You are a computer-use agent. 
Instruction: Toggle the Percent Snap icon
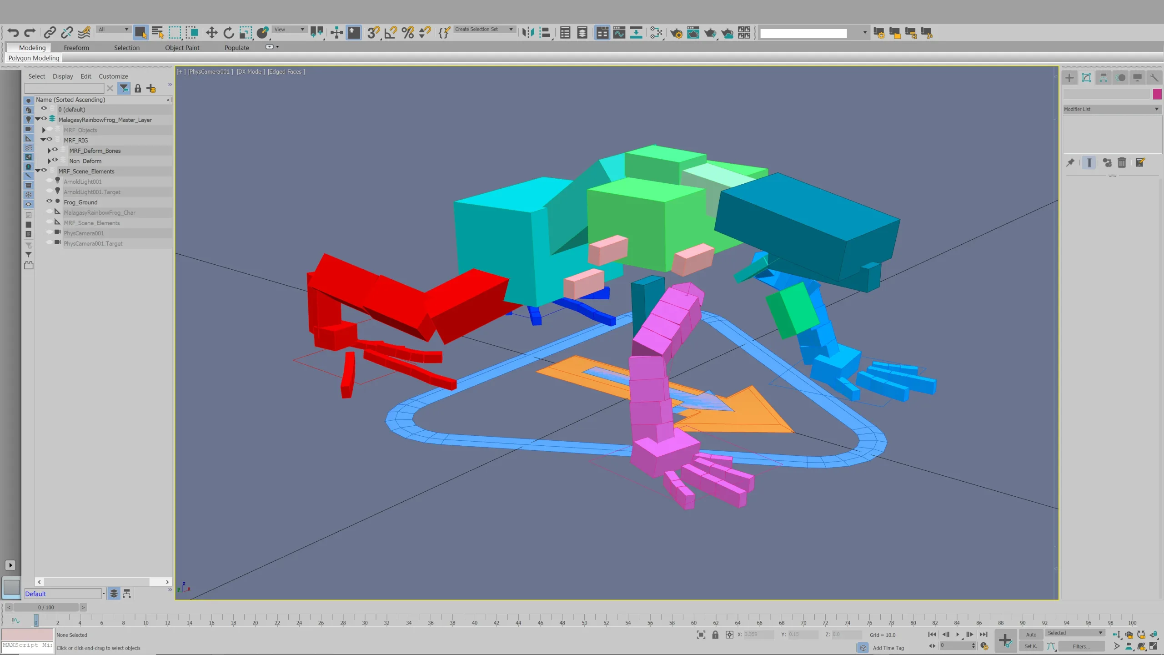[408, 33]
